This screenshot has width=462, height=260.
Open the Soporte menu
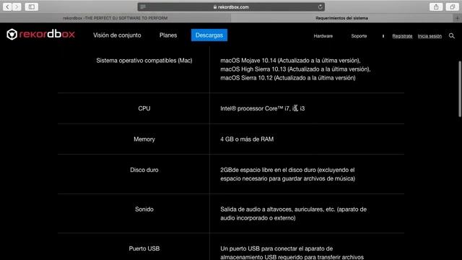coord(359,36)
